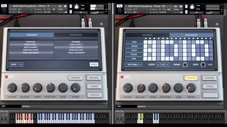Screen dimensions: 227x127
Task: Click the SWING knob in sequencer
Action: point(185,65)
